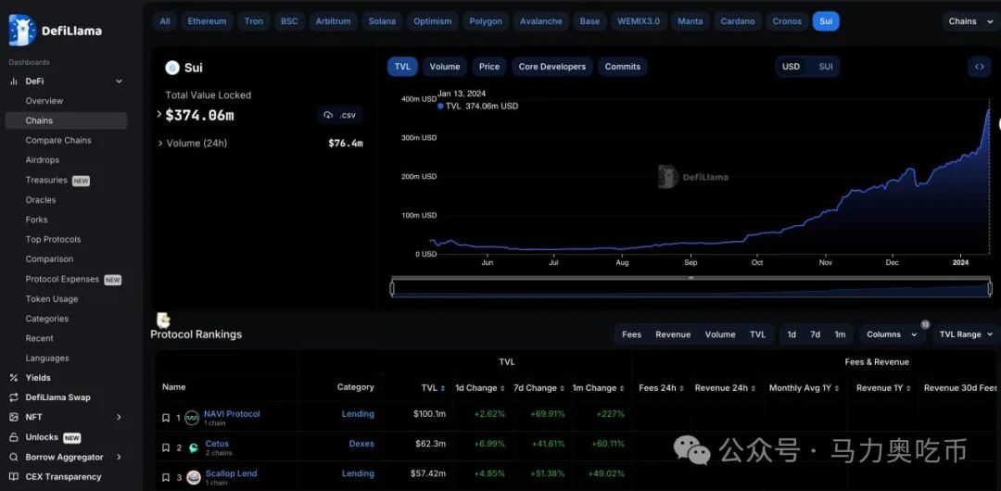Sort table by TVL column
1001x491 pixels.
433,387
